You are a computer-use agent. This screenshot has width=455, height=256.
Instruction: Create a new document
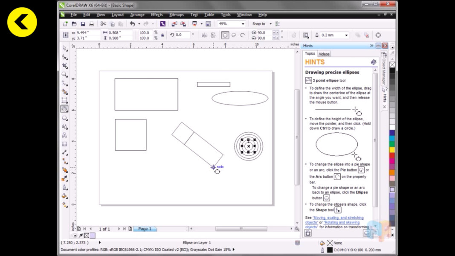coord(65,24)
